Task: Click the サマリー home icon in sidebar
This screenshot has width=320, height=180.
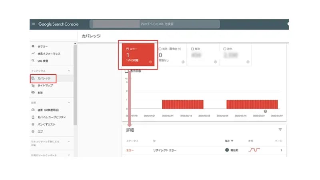Action: point(33,46)
